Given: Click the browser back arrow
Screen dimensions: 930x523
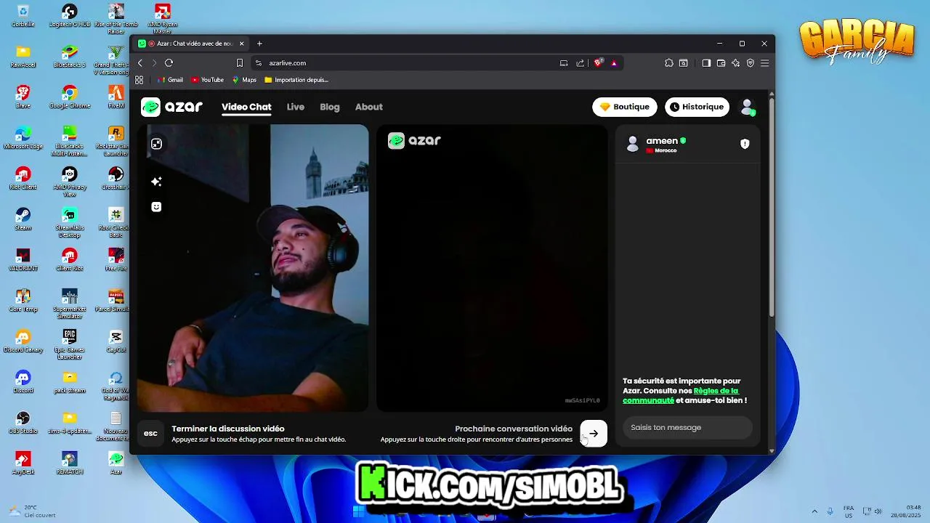Looking at the screenshot, I should point(140,63).
